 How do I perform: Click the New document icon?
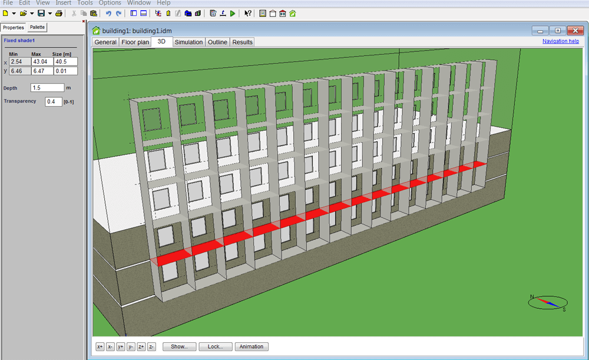(x=5, y=13)
